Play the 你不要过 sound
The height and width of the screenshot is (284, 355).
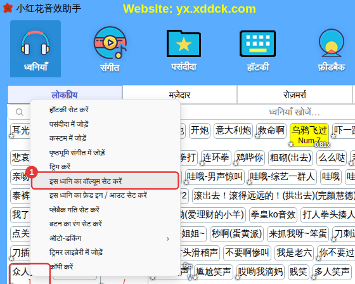pyautogui.click(x=336, y=253)
